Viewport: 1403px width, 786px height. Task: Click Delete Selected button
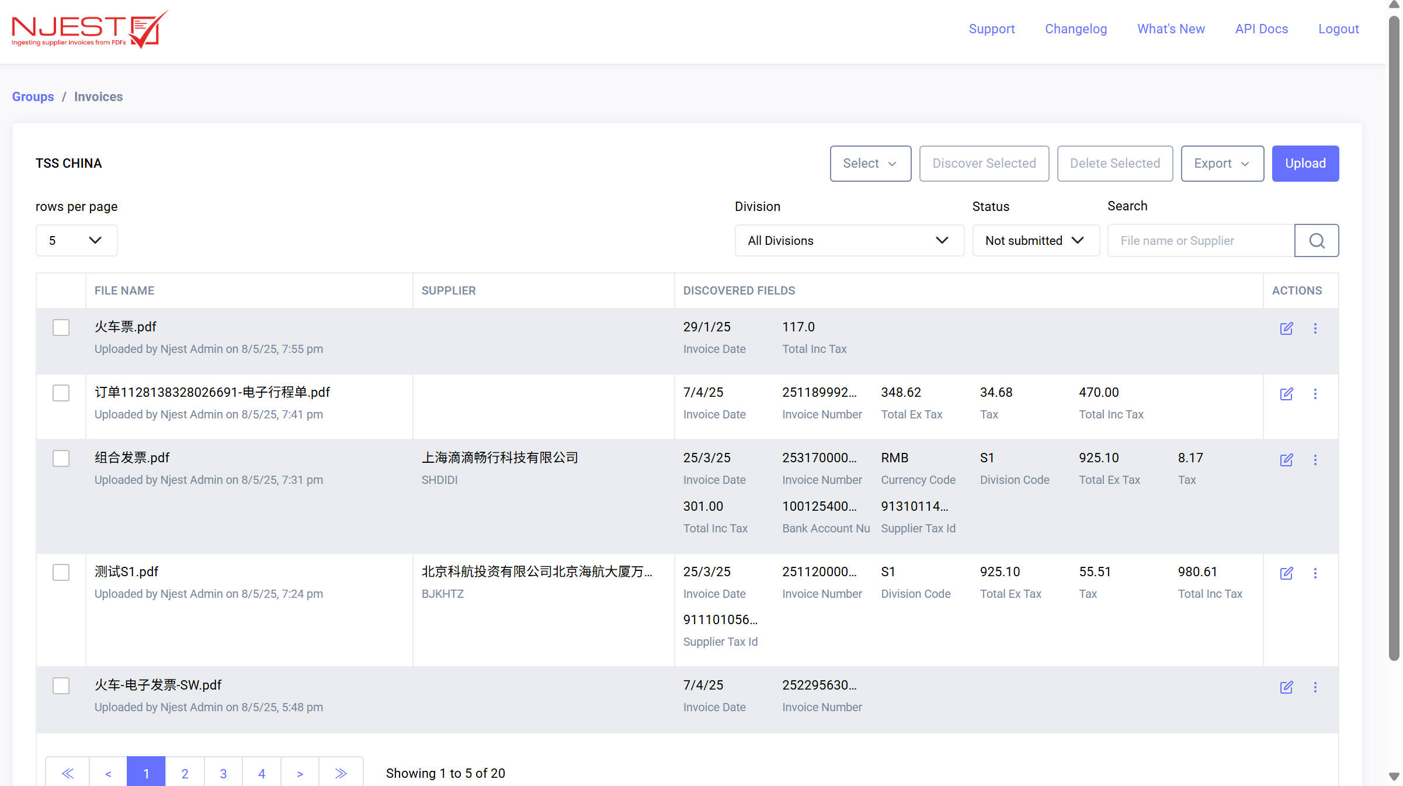1114,164
